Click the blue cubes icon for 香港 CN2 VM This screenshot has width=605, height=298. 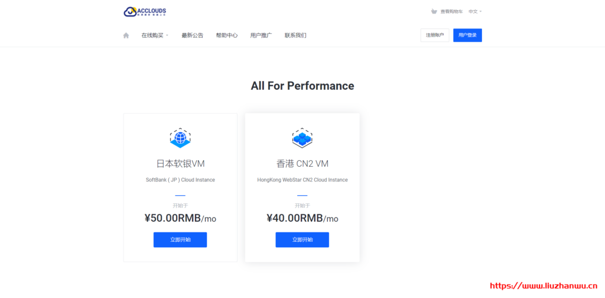[302, 138]
